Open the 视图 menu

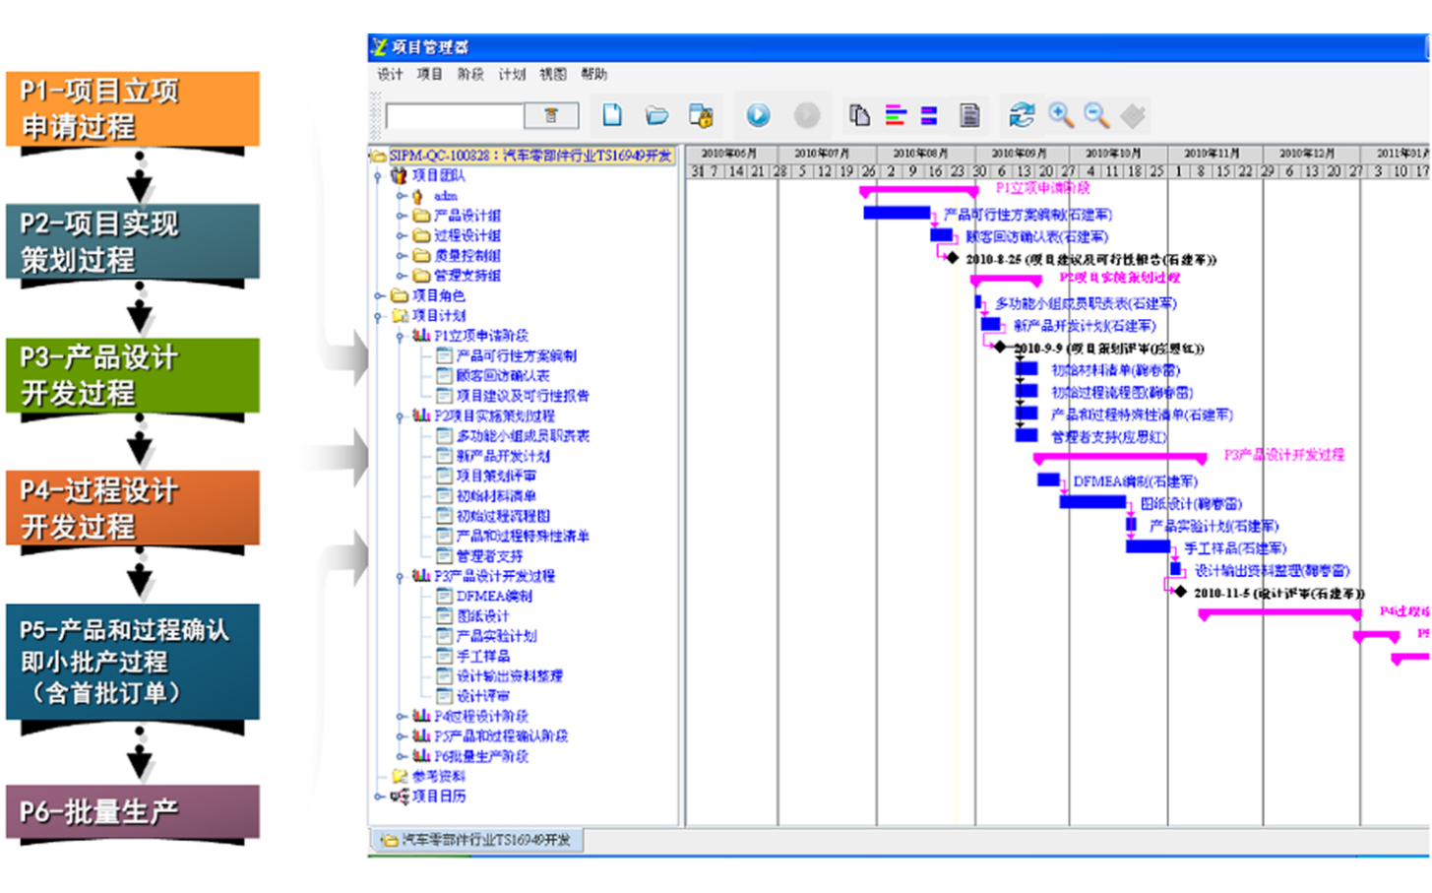pyautogui.click(x=553, y=74)
